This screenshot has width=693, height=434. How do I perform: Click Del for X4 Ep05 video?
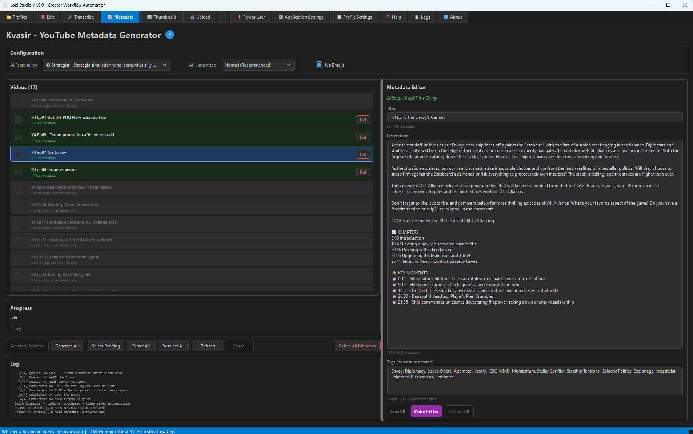[x=363, y=137]
